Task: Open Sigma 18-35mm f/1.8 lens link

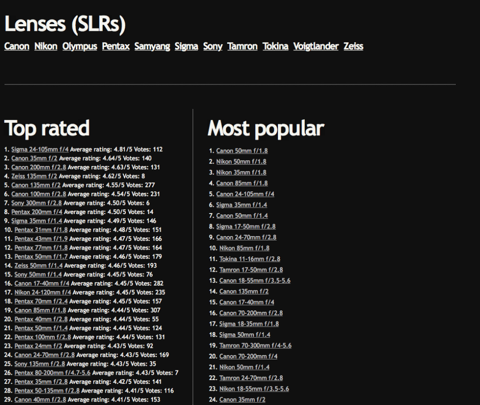Action: point(249,324)
